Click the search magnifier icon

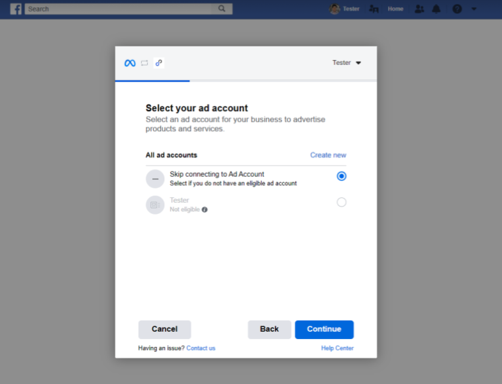(x=222, y=9)
